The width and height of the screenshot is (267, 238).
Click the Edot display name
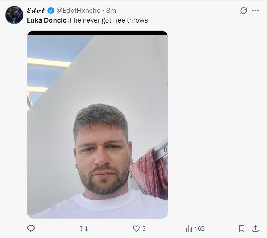point(36,11)
